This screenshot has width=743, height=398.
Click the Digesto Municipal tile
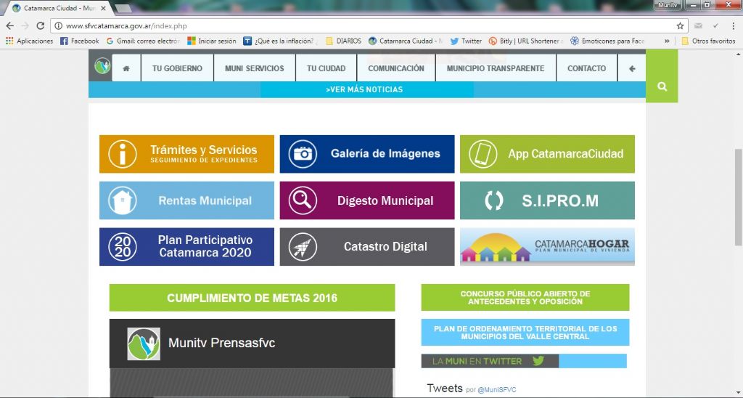(x=366, y=200)
